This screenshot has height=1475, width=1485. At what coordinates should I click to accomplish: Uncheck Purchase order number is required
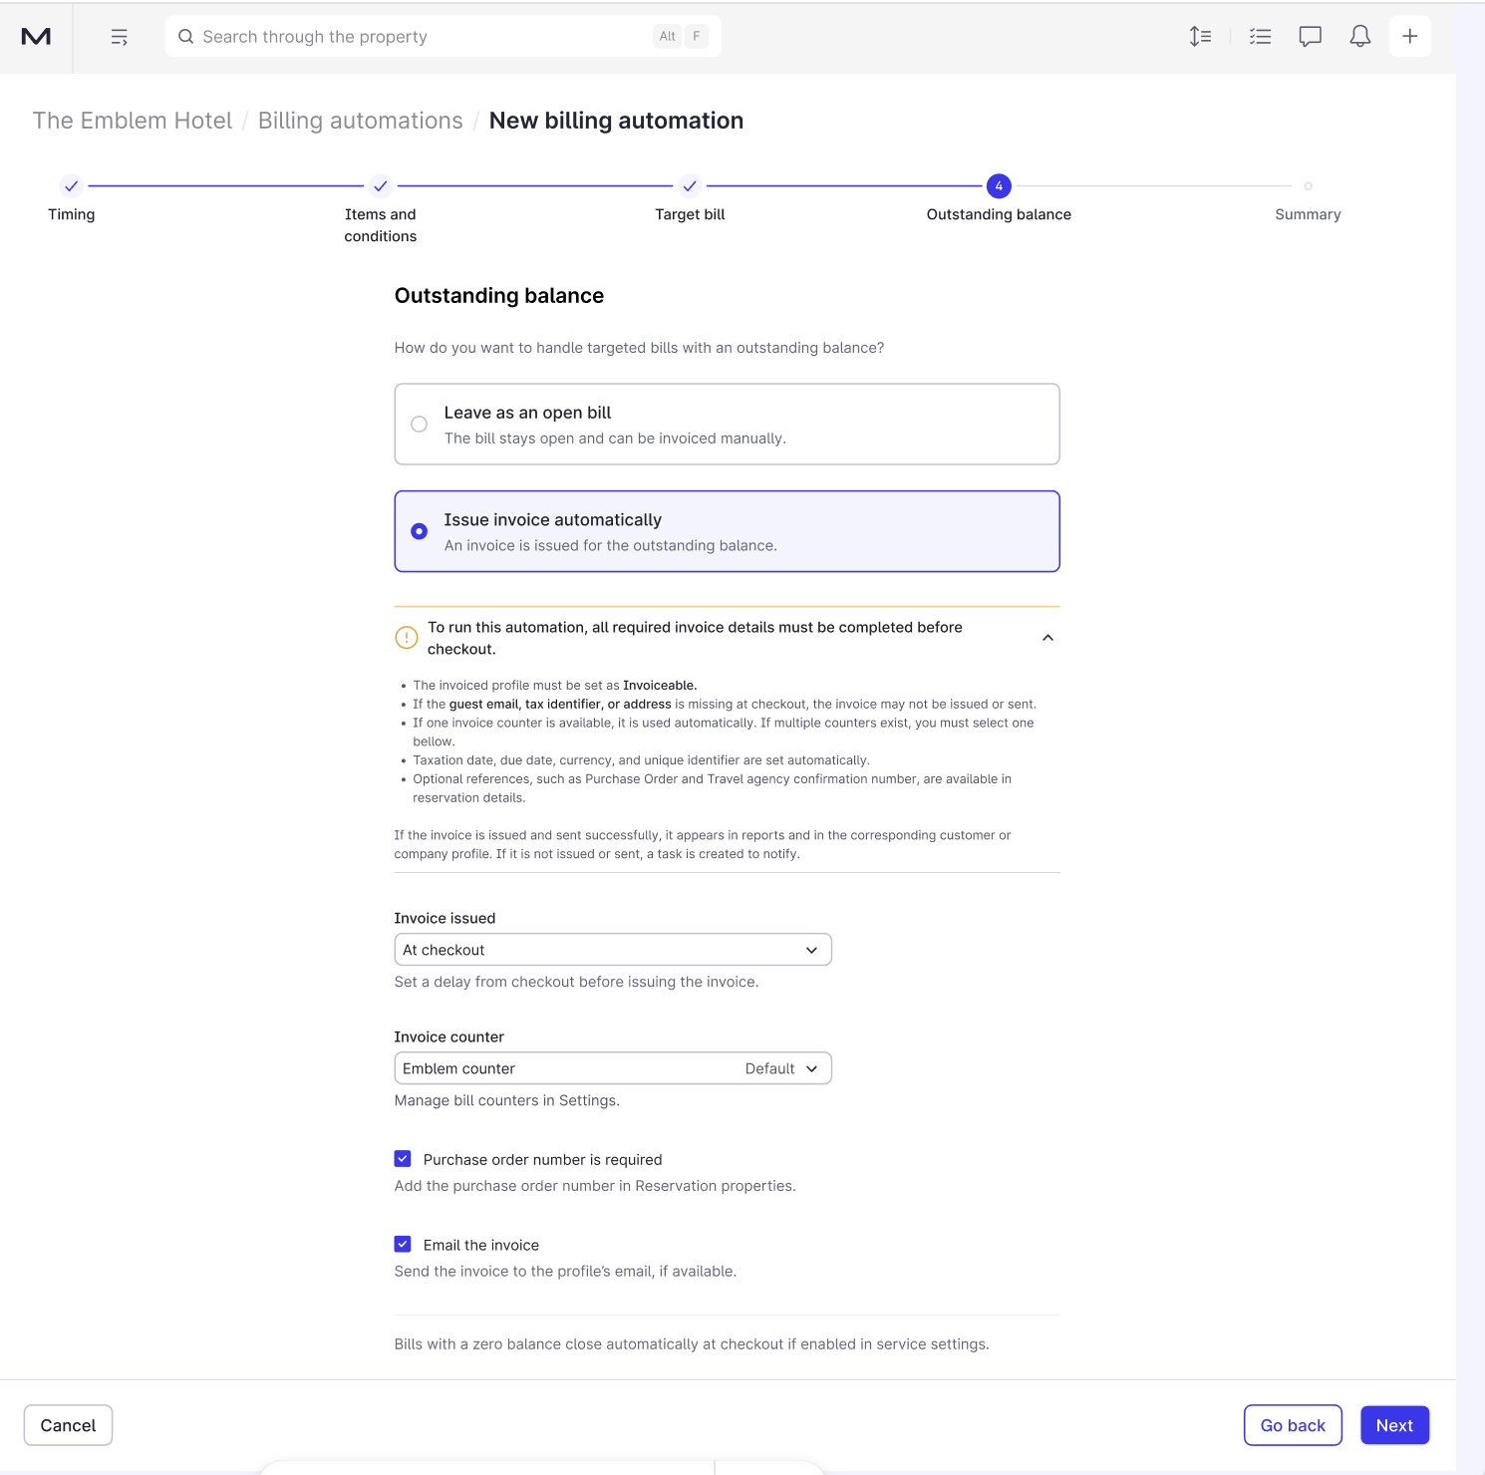coord(403,1158)
